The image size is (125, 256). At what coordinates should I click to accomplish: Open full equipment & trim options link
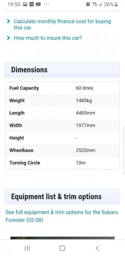(x=62, y=216)
